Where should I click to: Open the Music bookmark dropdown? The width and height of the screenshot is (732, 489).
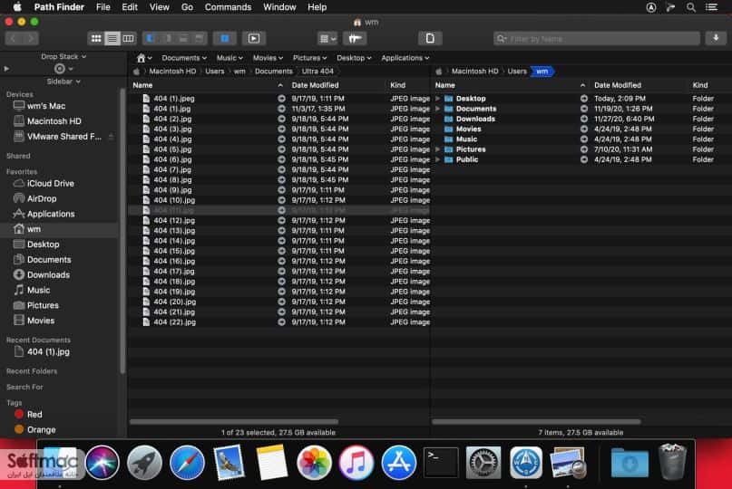[229, 58]
